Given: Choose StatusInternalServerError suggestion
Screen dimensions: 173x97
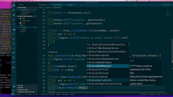Looking at the screenshot, I should point(108,44).
